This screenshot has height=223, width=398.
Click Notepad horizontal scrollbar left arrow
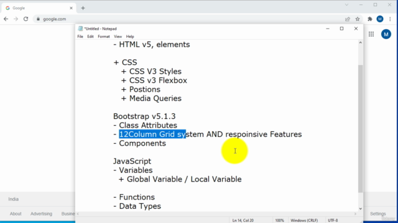78,214
